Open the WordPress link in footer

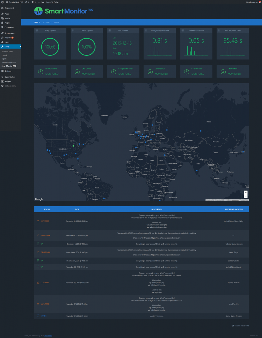click(48, 336)
